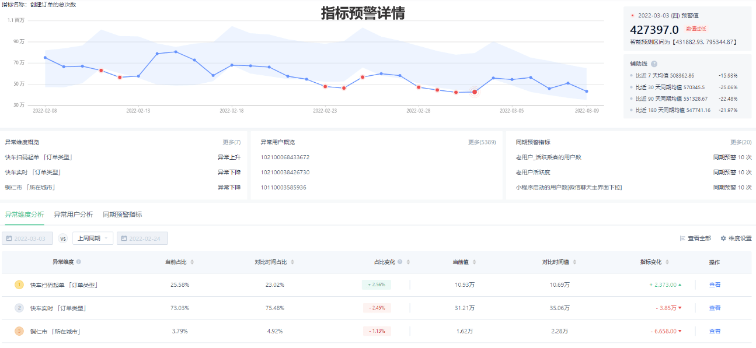Sort the table by 当前占比

point(192,262)
